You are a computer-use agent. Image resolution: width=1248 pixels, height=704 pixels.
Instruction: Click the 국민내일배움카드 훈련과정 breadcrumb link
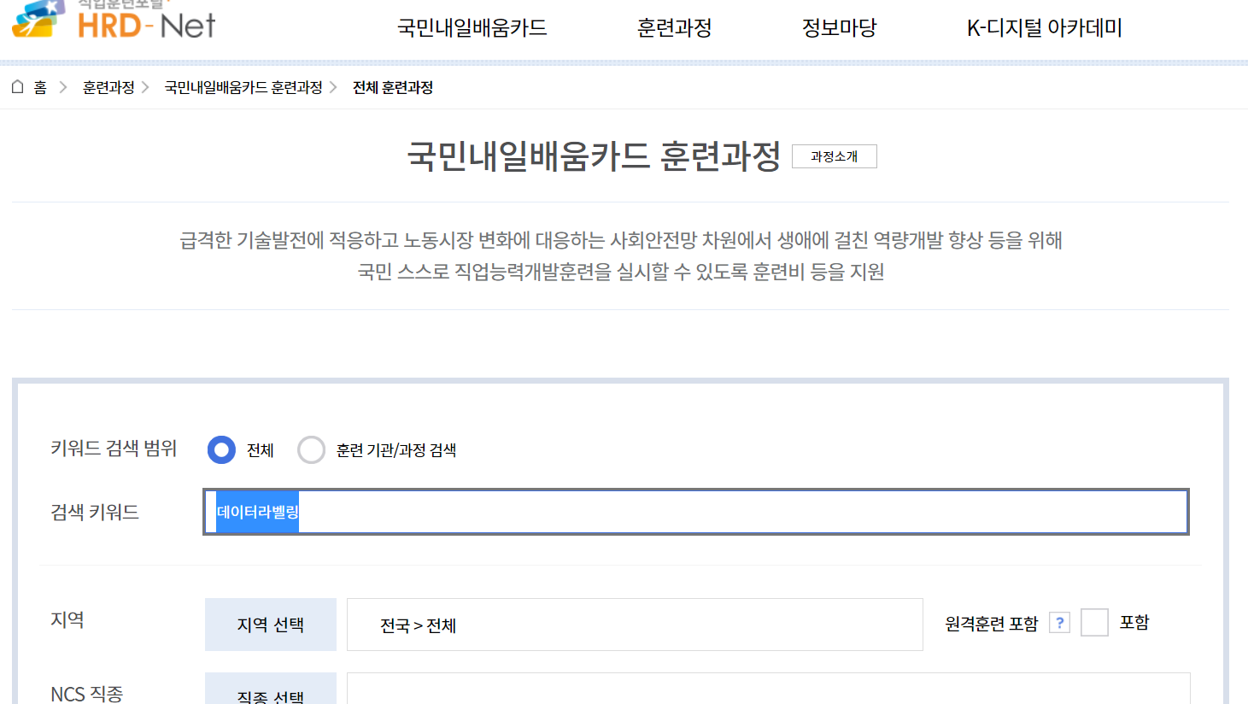[x=243, y=87]
